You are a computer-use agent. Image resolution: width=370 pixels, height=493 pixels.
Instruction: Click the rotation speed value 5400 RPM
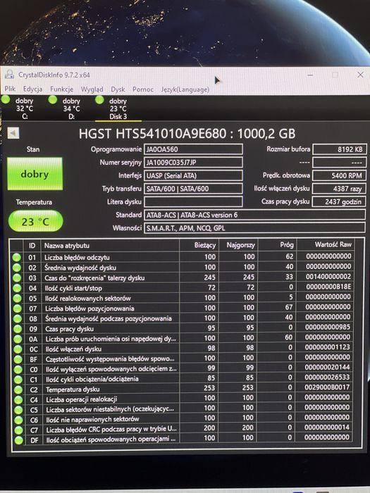click(339, 175)
